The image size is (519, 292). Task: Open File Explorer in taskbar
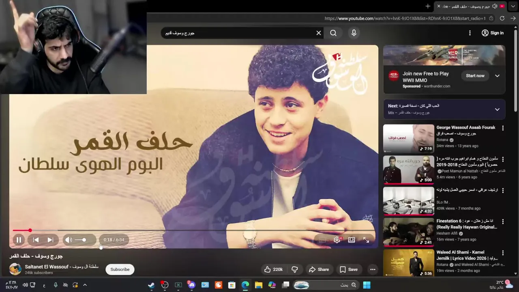[259, 285]
